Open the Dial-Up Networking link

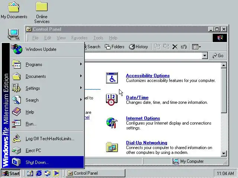coord(147,143)
